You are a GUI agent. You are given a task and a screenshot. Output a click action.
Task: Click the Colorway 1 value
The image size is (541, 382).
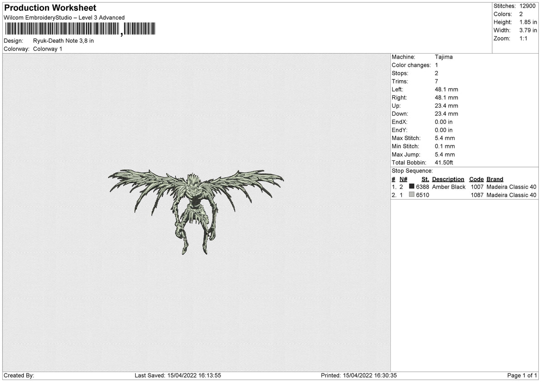tap(48, 49)
